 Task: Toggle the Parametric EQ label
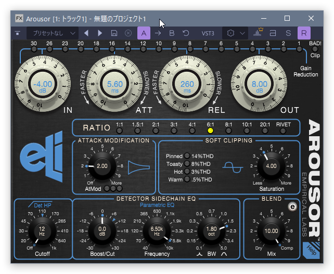[x=157, y=205]
